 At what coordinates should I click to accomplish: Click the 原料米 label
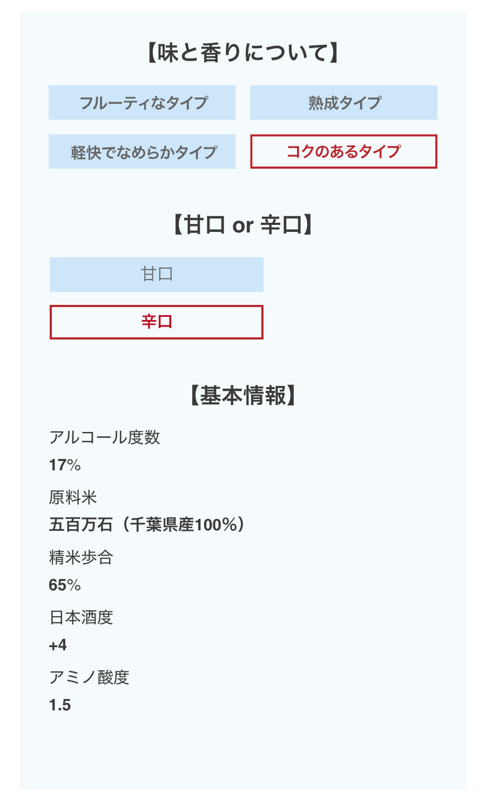point(73,497)
